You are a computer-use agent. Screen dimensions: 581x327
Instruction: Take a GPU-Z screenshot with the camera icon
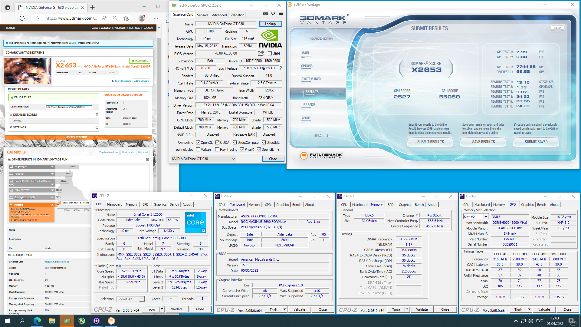tap(265, 14)
